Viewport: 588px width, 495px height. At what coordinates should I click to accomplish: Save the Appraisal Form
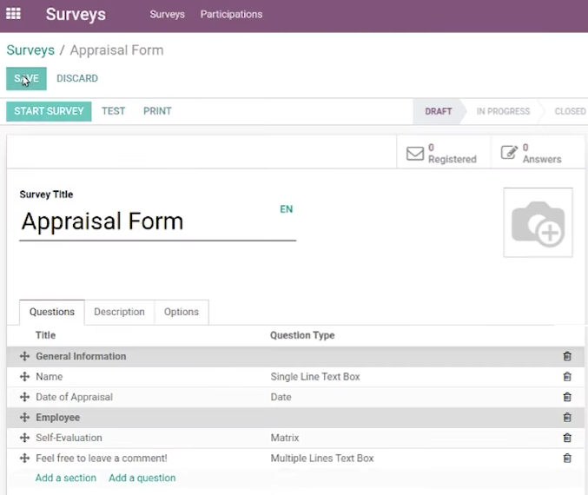[x=26, y=79]
